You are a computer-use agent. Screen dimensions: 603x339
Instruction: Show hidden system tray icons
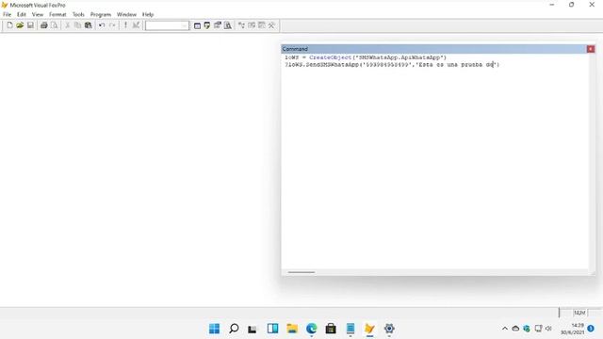point(505,329)
